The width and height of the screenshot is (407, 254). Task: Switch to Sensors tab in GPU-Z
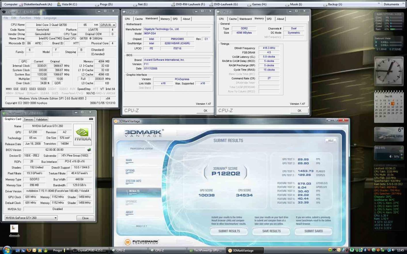coord(29,119)
